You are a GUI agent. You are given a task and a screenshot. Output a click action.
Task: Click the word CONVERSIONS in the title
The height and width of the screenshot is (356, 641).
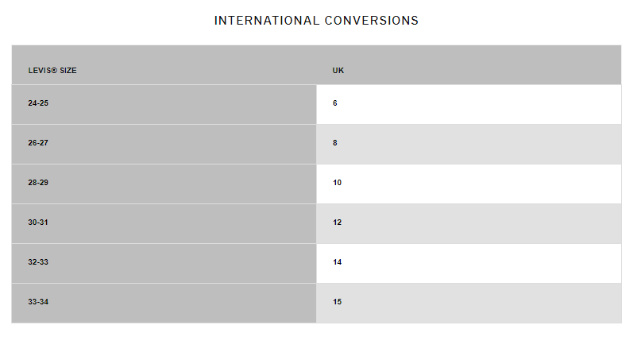pyautogui.click(x=372, y=21)
